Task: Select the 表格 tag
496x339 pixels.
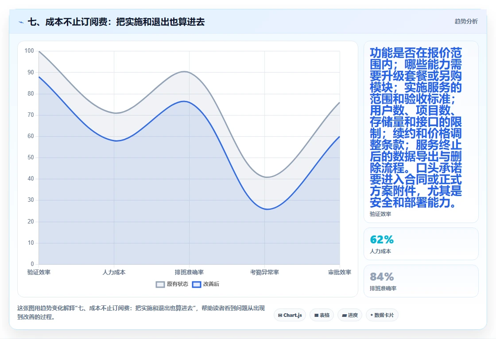Action: click(x=322, y=315)
